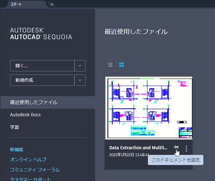The image size is (215, 181).
Task: Click the 新規作成 button
Action: point(42,80)
